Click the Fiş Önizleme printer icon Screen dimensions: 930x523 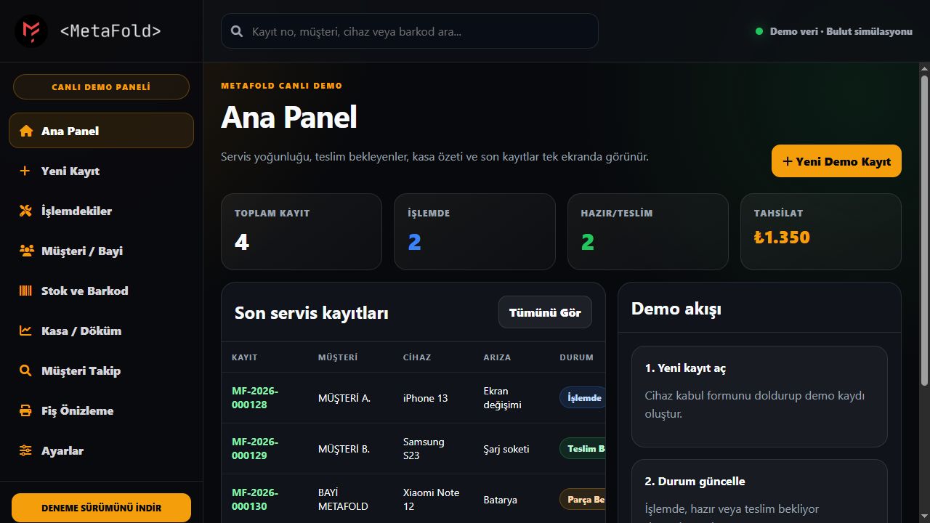pyautogui.click(x=26, y=410)
